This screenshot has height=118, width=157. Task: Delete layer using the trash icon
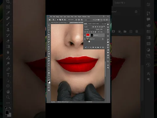tap(103, 48)
